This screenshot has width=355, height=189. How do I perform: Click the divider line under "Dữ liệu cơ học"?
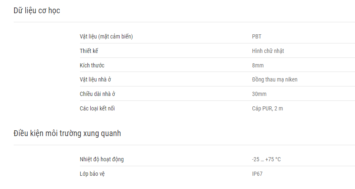click(184, 22)
